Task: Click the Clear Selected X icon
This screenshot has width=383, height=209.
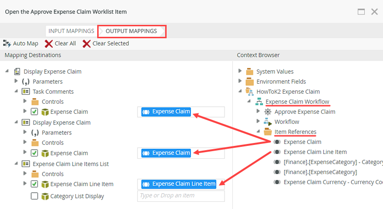Action: (86, 44)
